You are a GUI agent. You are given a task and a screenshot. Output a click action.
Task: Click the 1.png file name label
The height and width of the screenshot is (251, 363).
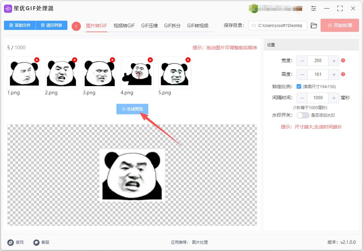13,93
